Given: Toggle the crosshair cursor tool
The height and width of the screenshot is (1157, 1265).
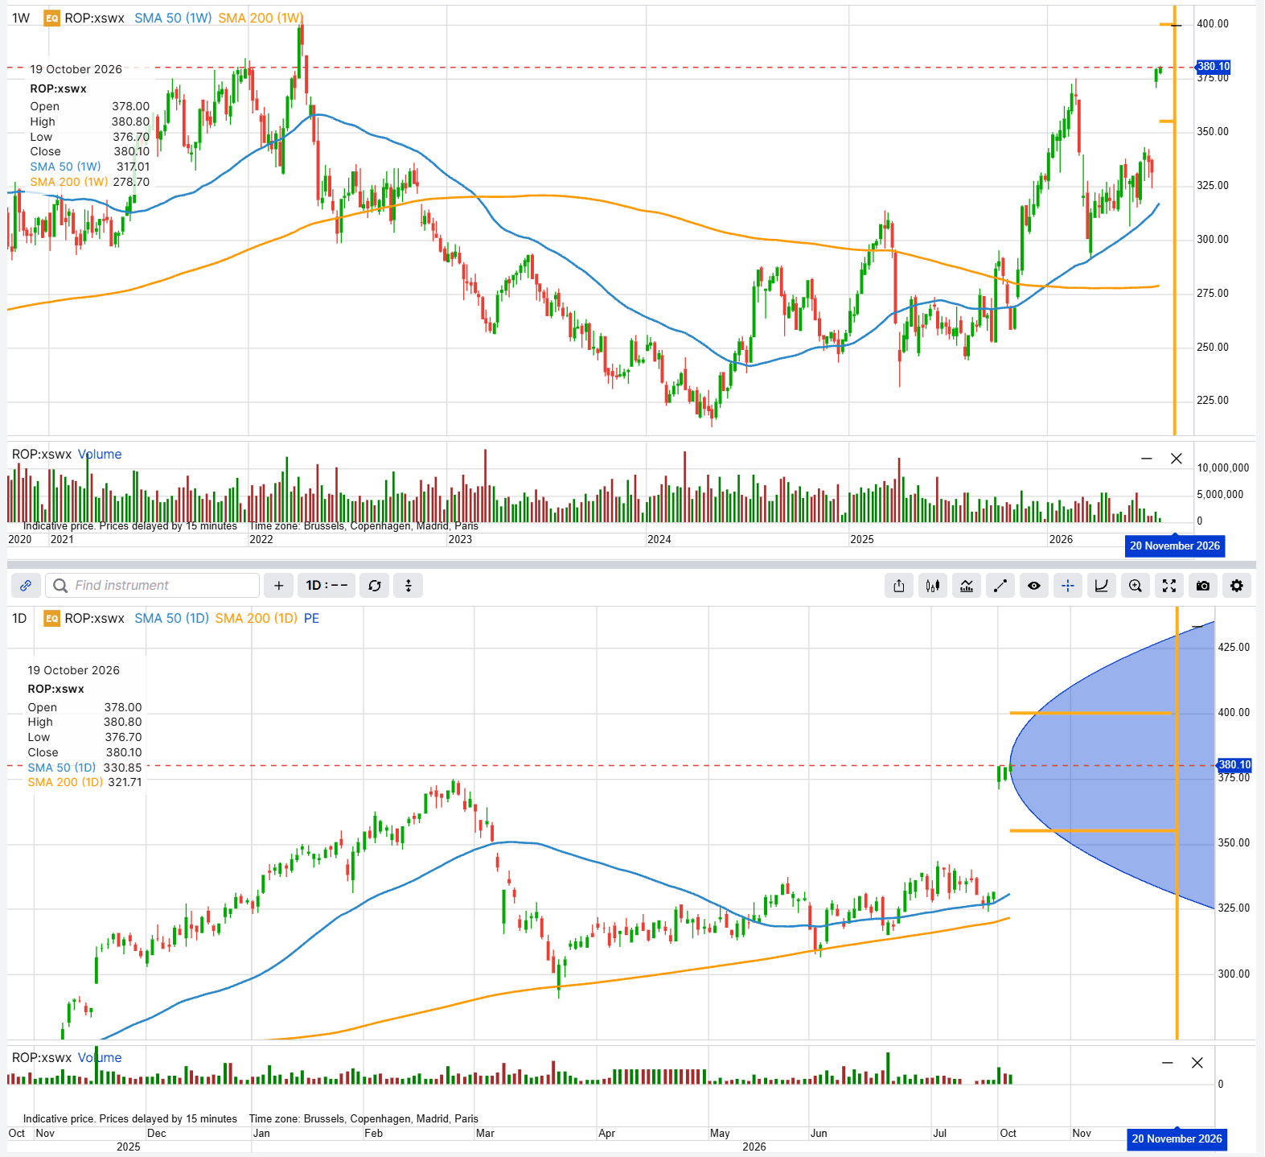Looking at the screenshot, I should (x=1068, y=586).
